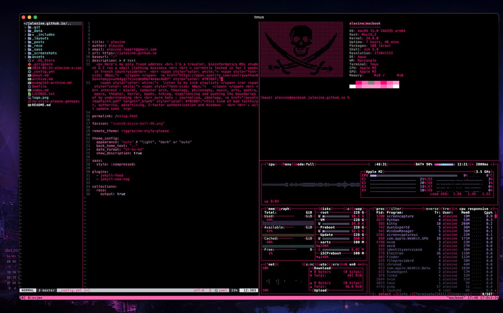The width and height of the screenshot is (503, 313).
Task: Click the markdown icon beside index.md
Action: [29, 90]
